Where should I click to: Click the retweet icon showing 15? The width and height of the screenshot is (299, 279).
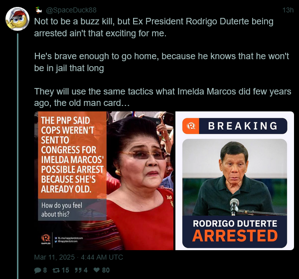click(x=56, y=270)
